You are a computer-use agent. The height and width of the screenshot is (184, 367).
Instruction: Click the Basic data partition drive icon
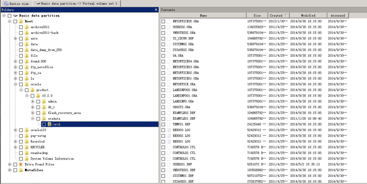pos(15,16)
